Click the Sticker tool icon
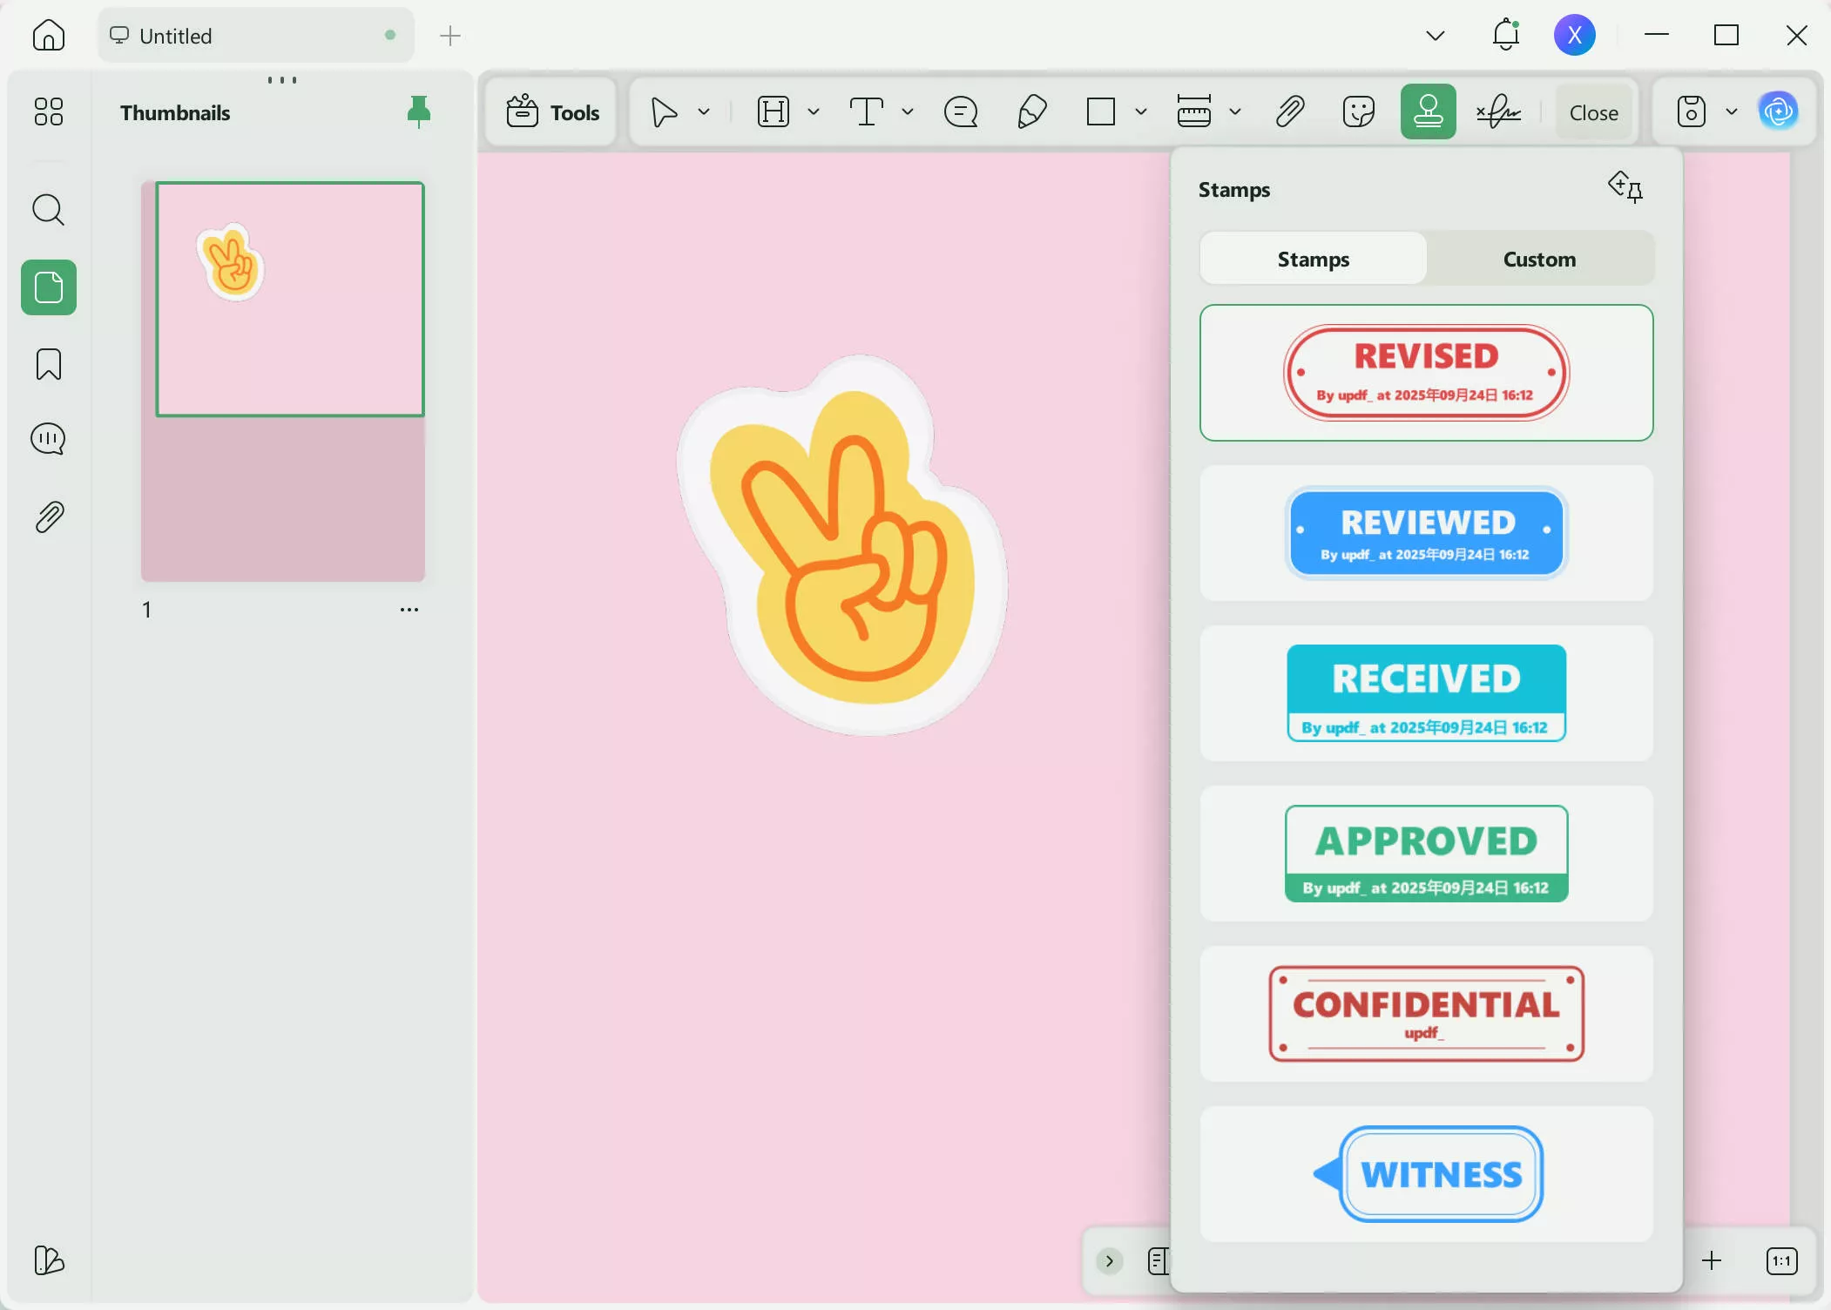The image size is (1831, 1310). 1358,111
